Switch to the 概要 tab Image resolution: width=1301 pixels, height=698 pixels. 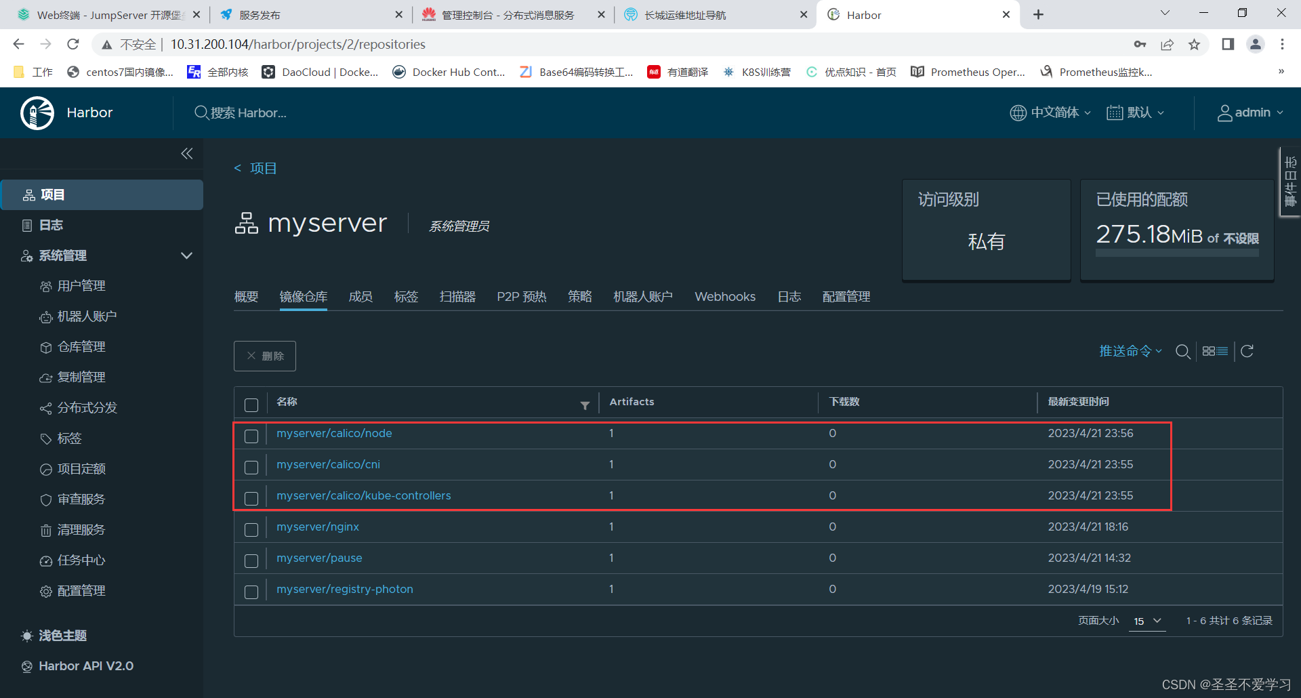pos(247,297)
